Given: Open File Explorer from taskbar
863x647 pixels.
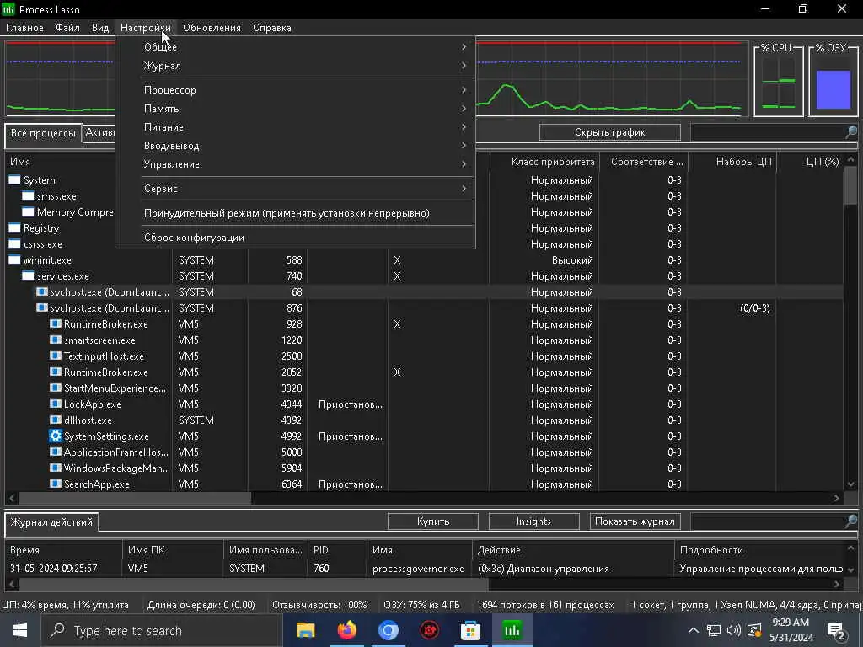Looking at the screenshot, I should [305, 630].
